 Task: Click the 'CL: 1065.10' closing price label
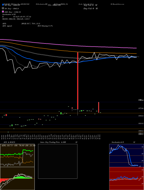pyautogui.click(x=54, y=5)
